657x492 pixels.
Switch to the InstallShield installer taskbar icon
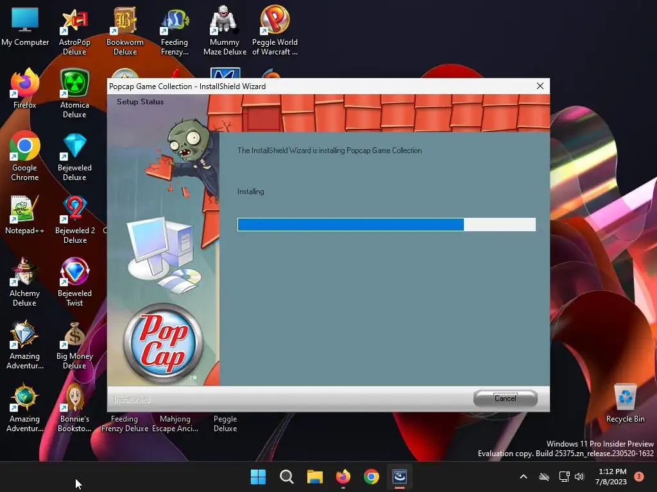[x=400, y=477]
